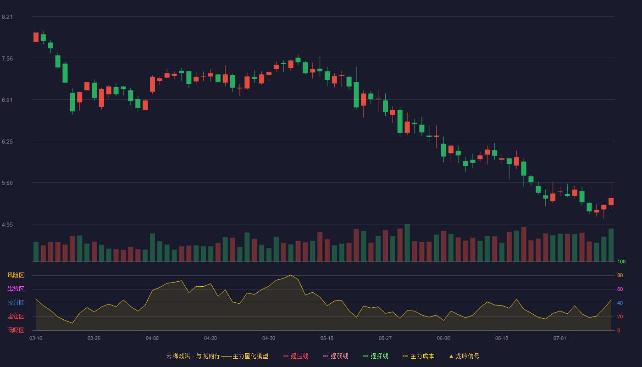642x367 pixels.
Task: Toggle the 主力成本 legend entry
Action: pyautogui.click(x=418, y=356)
